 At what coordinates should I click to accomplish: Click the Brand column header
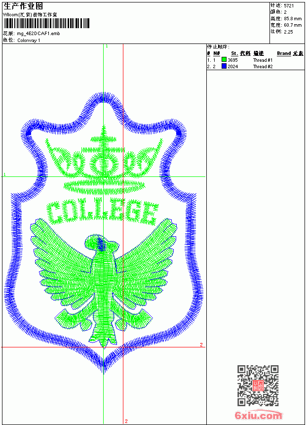pyautogui.click(x=284, y=53)
